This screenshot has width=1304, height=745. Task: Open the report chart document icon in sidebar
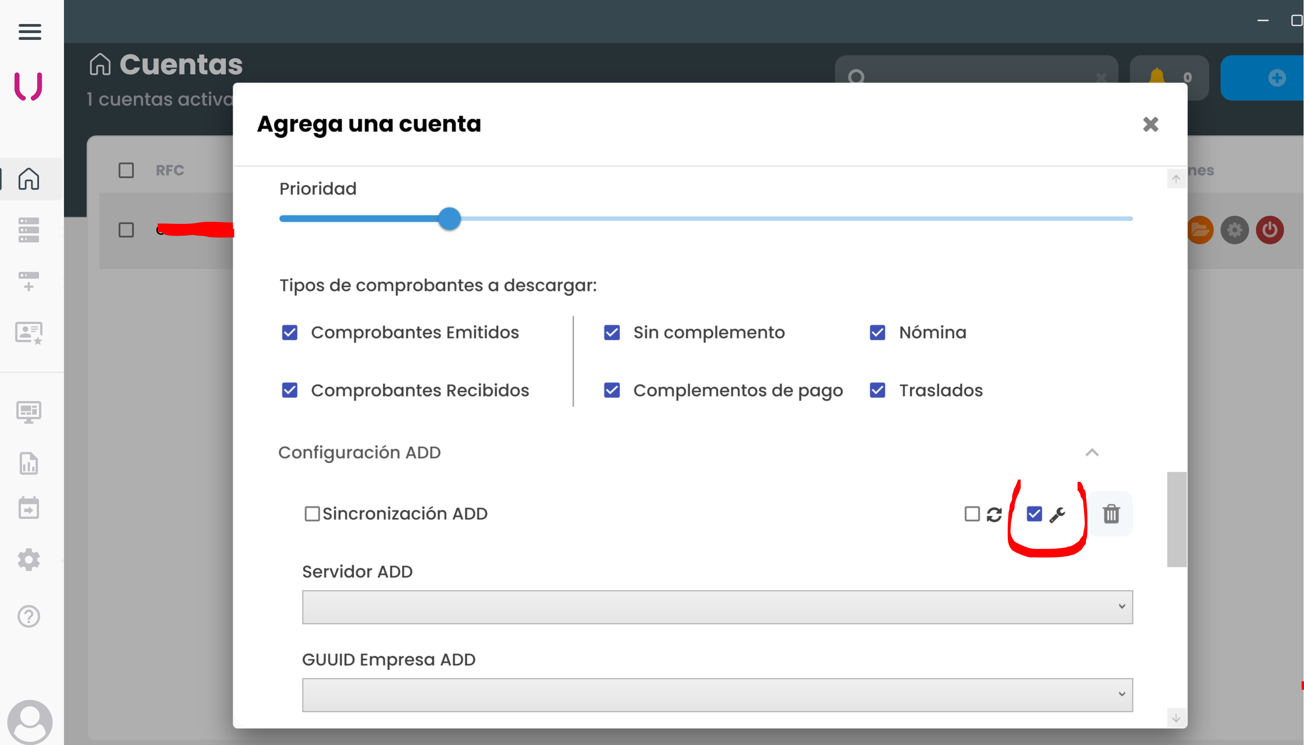pyautogui.click(x=29, y=464)
